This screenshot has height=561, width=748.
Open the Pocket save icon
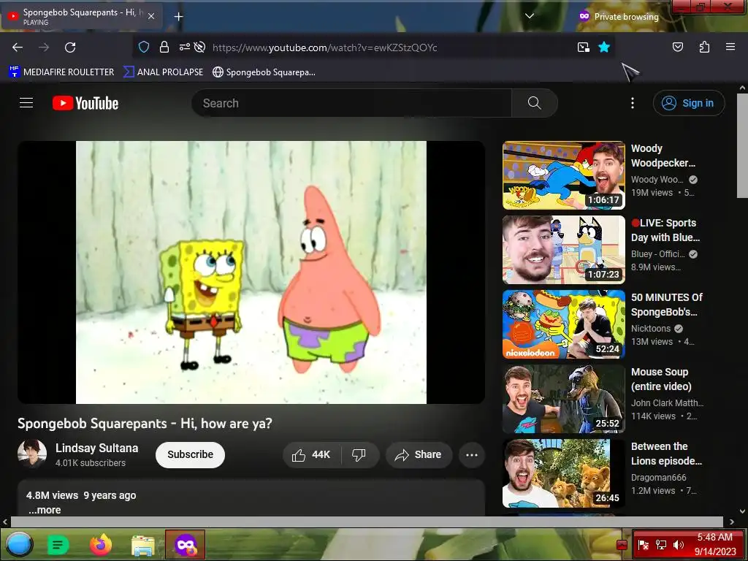[677, 47]
